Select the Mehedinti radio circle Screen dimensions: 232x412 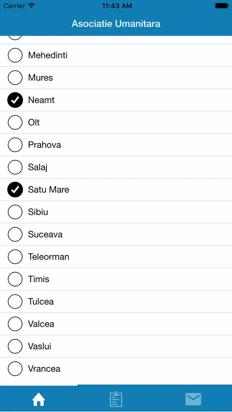[x=15, y=55]
